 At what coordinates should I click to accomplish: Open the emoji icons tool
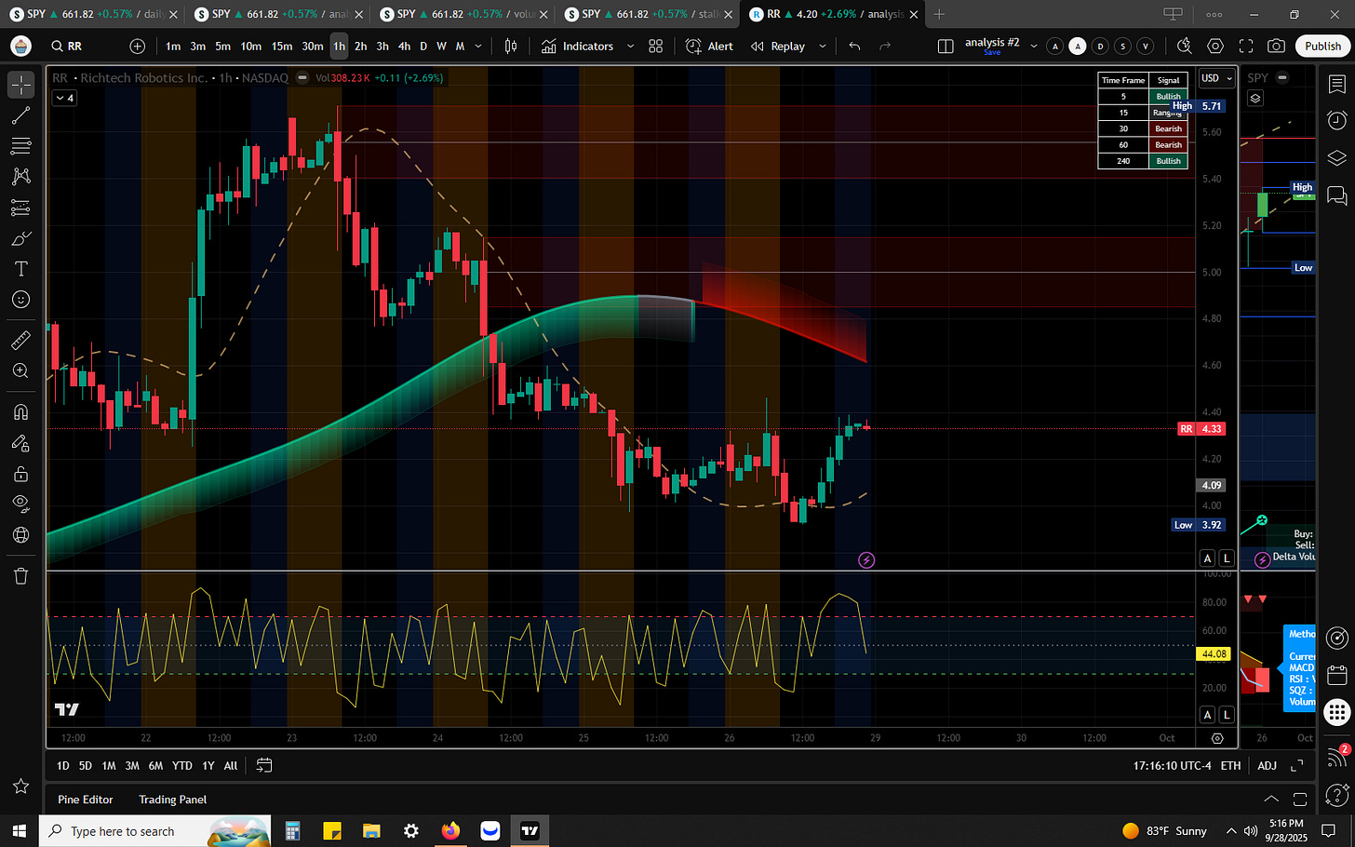tap(20, 300)
